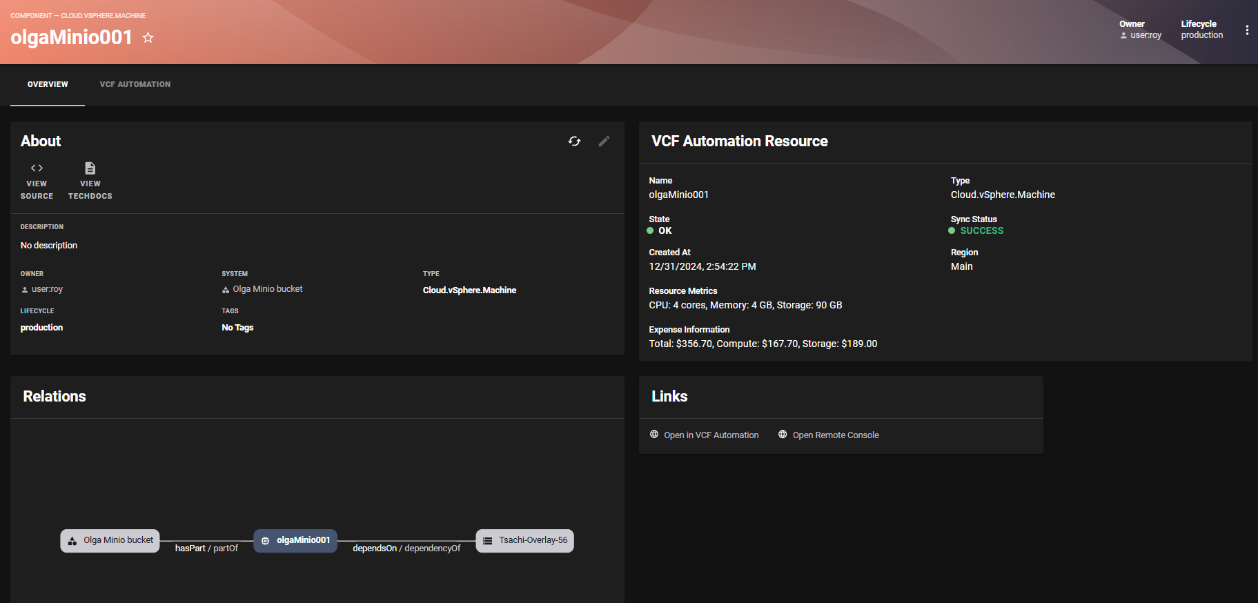Select the Tsachi-Overlay-56 relation node
This screenshot has height=603, width=1258.
(x=525, y=541)
